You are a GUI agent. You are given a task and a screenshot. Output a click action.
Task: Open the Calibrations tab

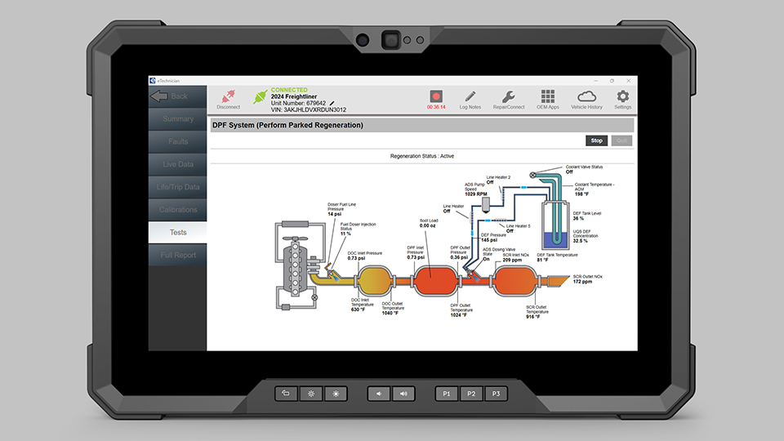(177, 210)
